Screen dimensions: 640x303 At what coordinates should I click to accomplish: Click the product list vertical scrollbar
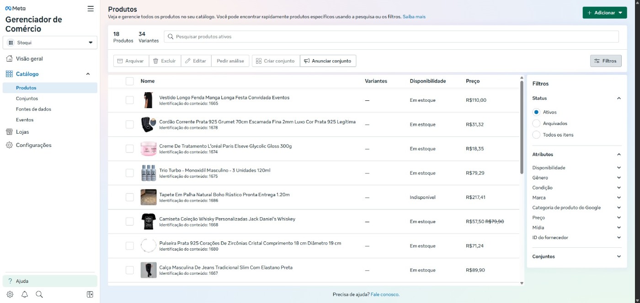522,128
